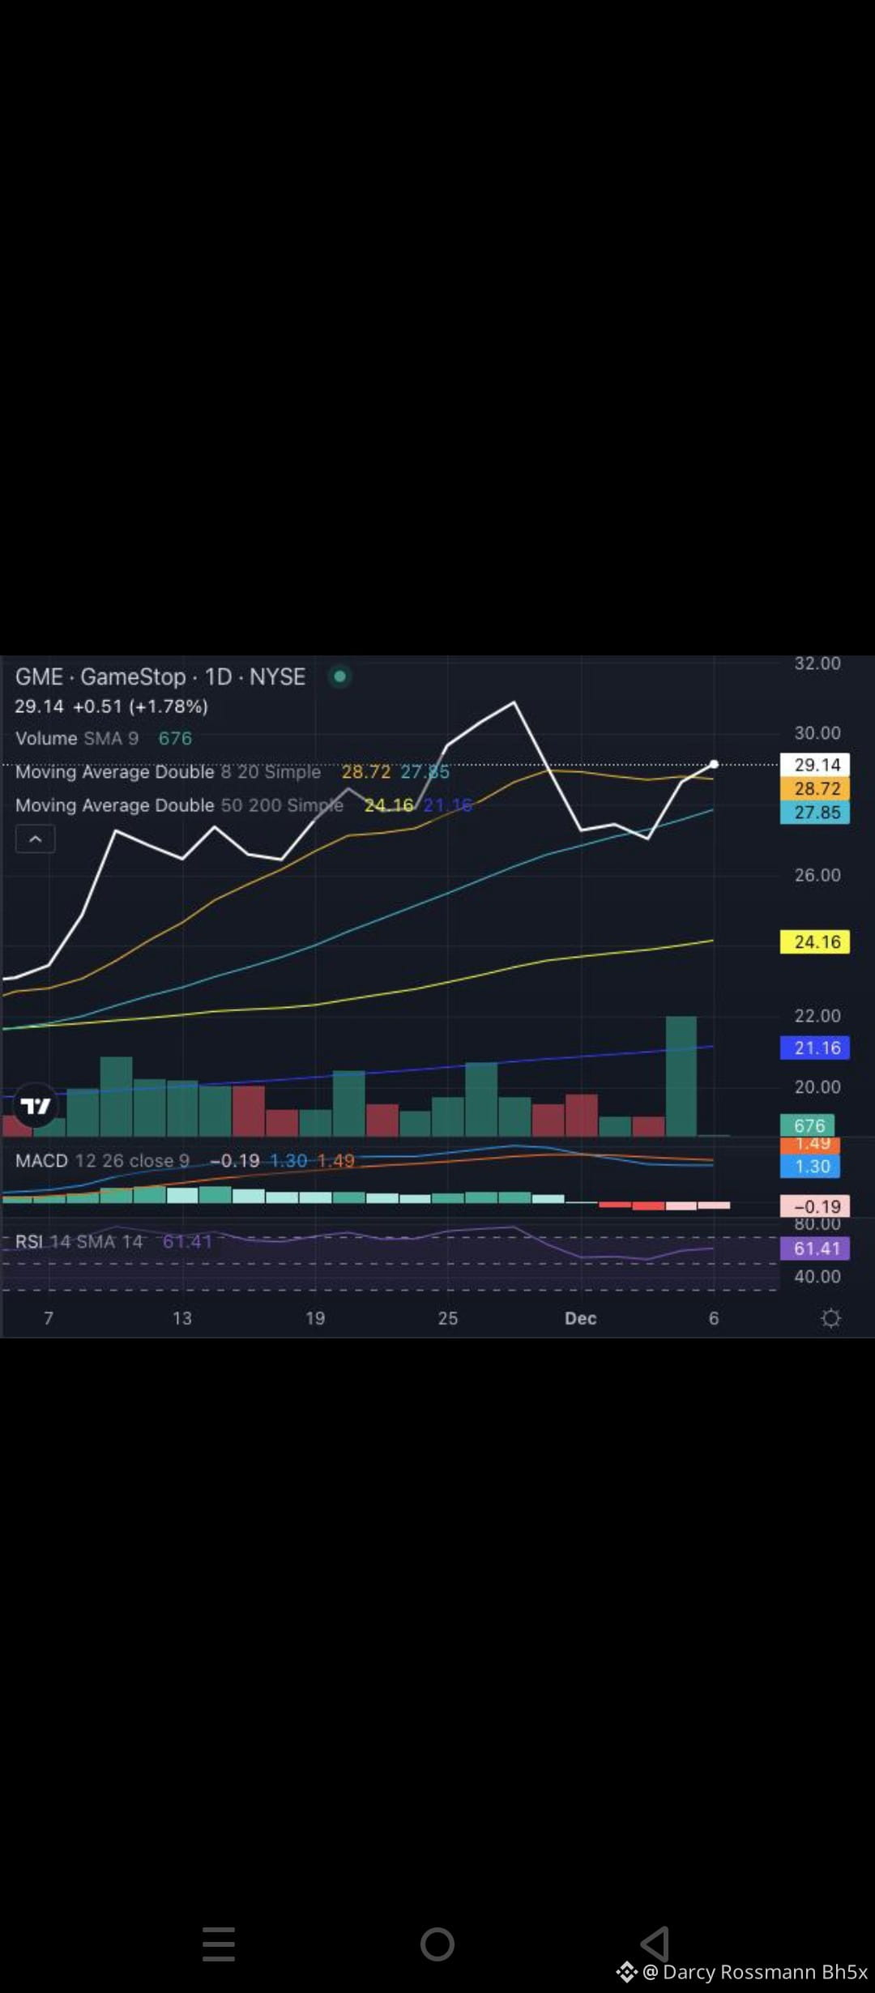Click the 40.00 RSI scale value
Image resolution: width=875 pixels, height=1993 pixels.
(x=817, y=1277)
